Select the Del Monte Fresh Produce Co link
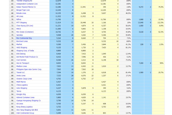172x115 pixels. pyautogui.click(x=27, y=57)
